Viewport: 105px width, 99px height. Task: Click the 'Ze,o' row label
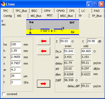pyautogui.click(x=58, y=51)
